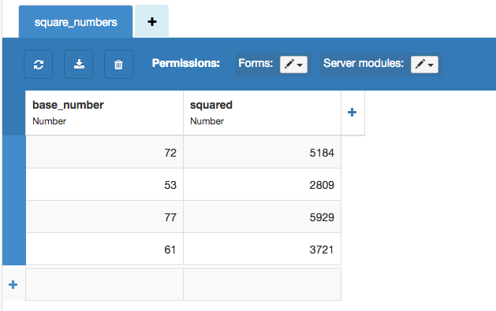Select cell with value 72
Viewport: 496px width, 311px height.
tap(104, 153)
